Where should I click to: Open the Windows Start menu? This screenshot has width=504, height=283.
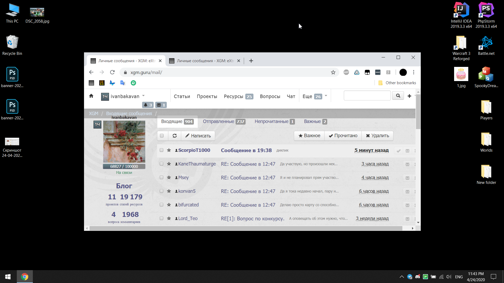[x=8, y=277]
